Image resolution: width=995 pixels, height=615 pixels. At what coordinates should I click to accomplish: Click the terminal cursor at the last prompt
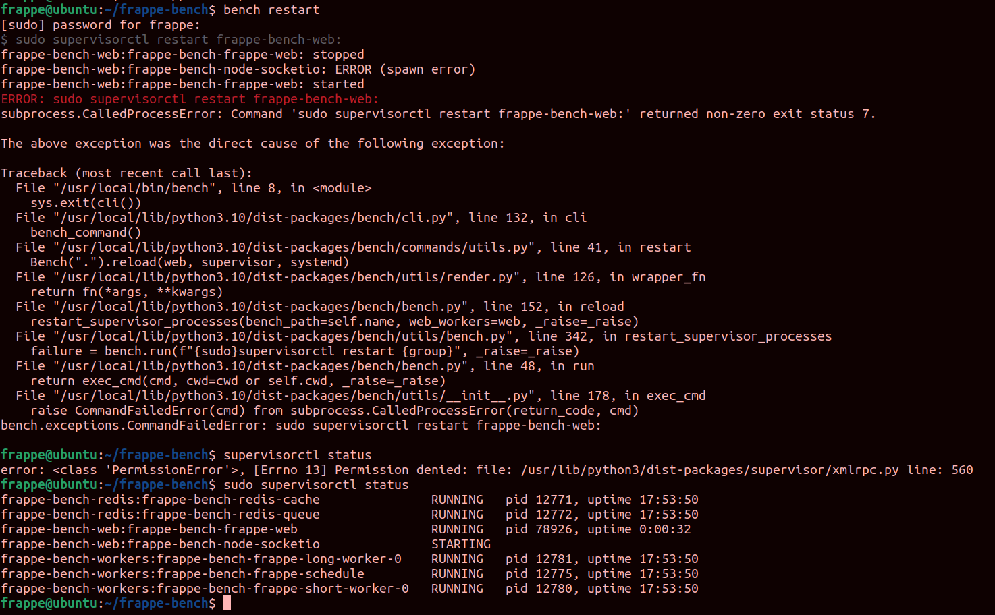[227, 603]
